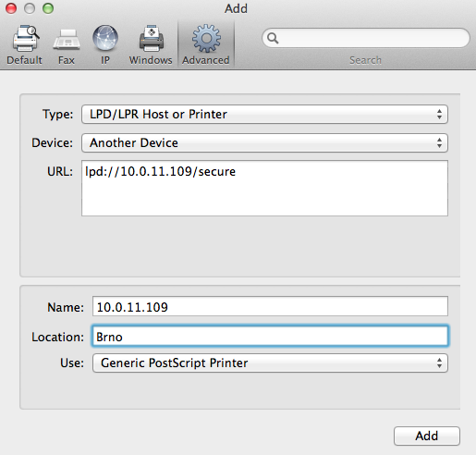This screenshot has height=455, width=476.
Task: Expand the Device popup list
Action: point(264,143)
